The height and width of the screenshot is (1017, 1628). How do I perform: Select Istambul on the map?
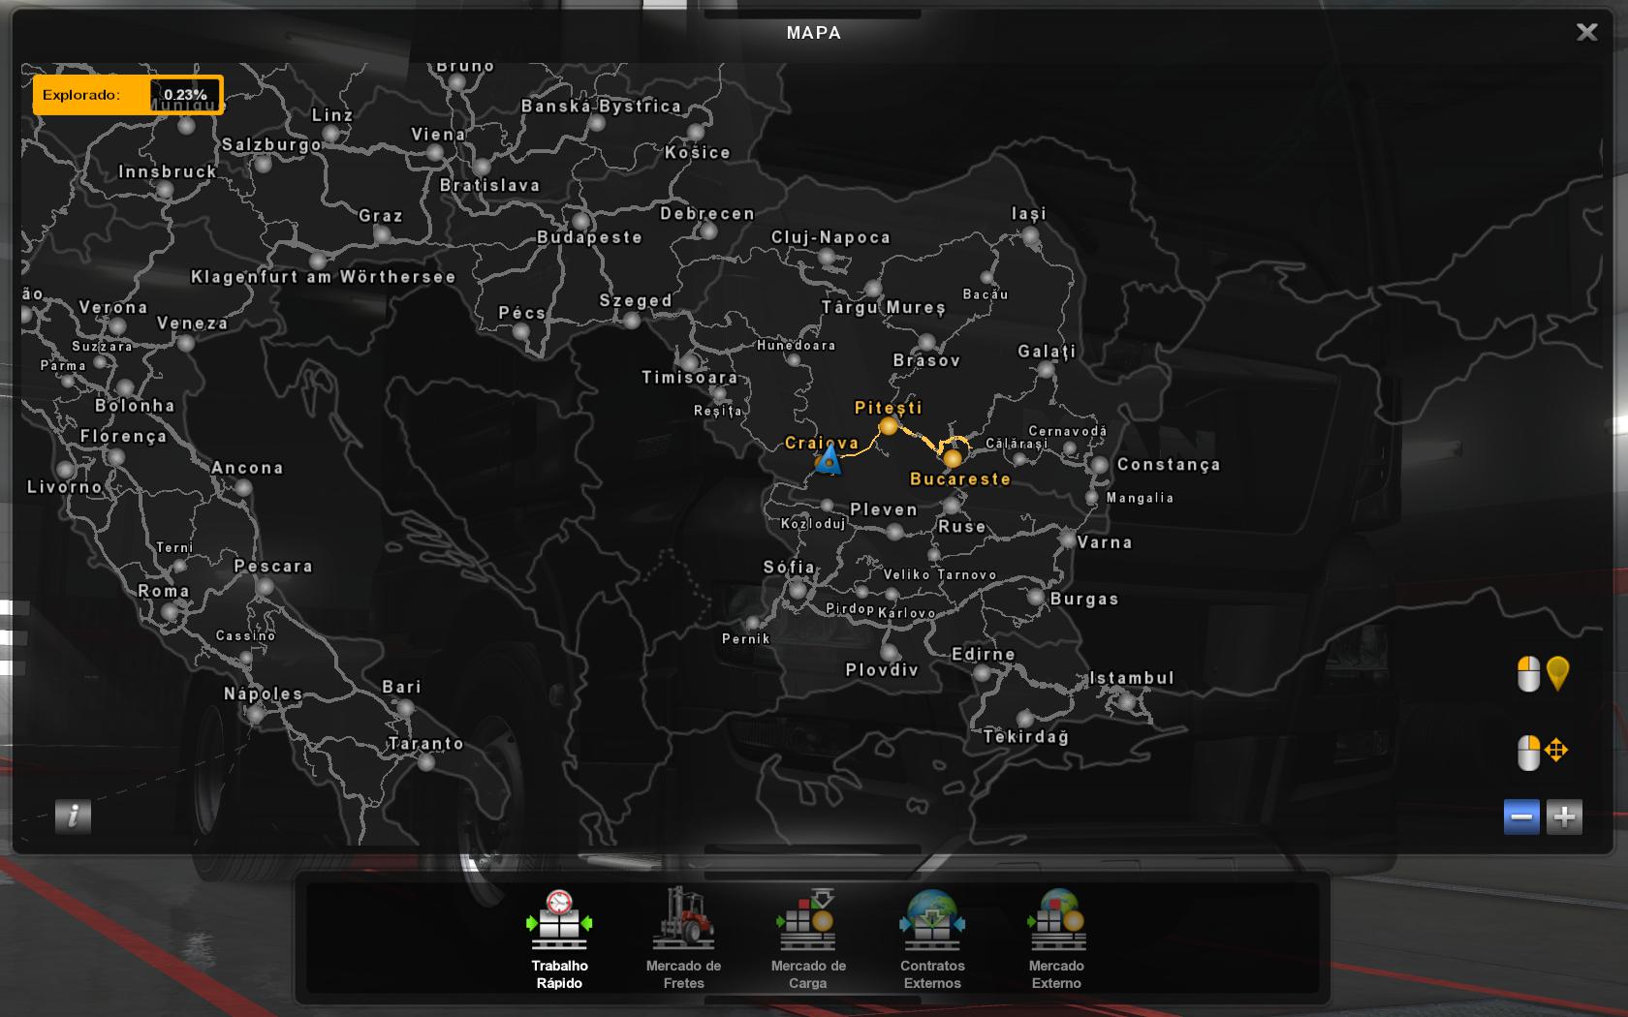tap(1125, 700)
